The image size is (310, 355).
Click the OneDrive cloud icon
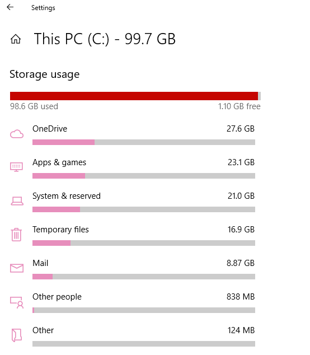click(17, 134)
